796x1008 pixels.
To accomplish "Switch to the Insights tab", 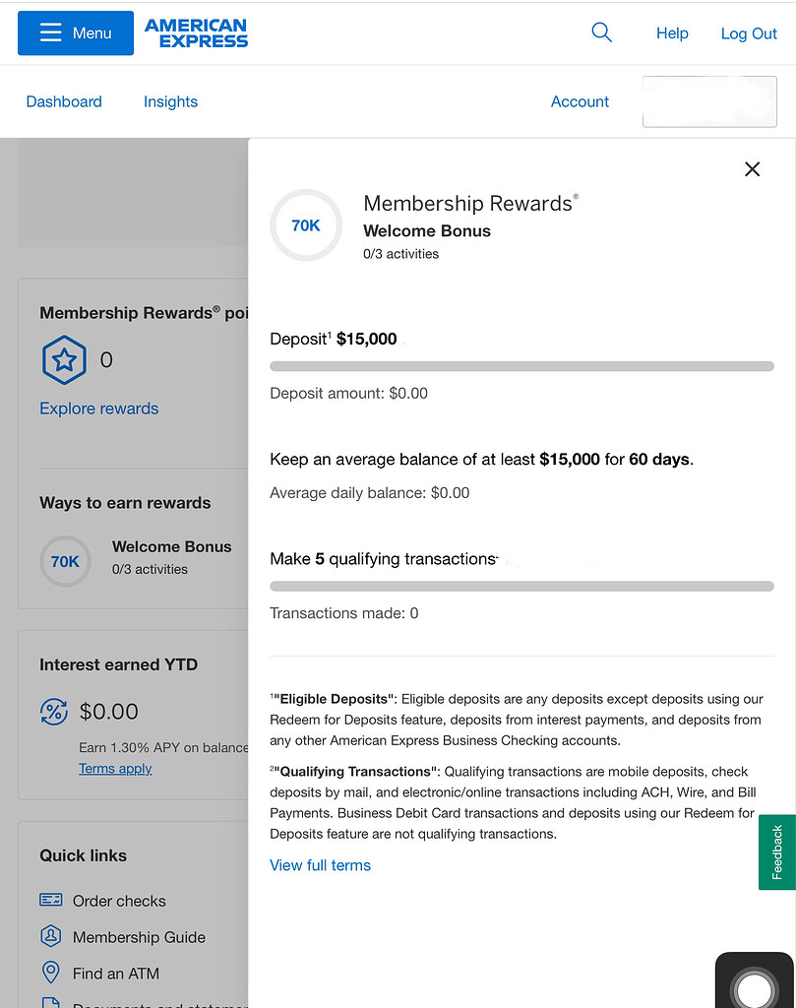I will 170,101.
